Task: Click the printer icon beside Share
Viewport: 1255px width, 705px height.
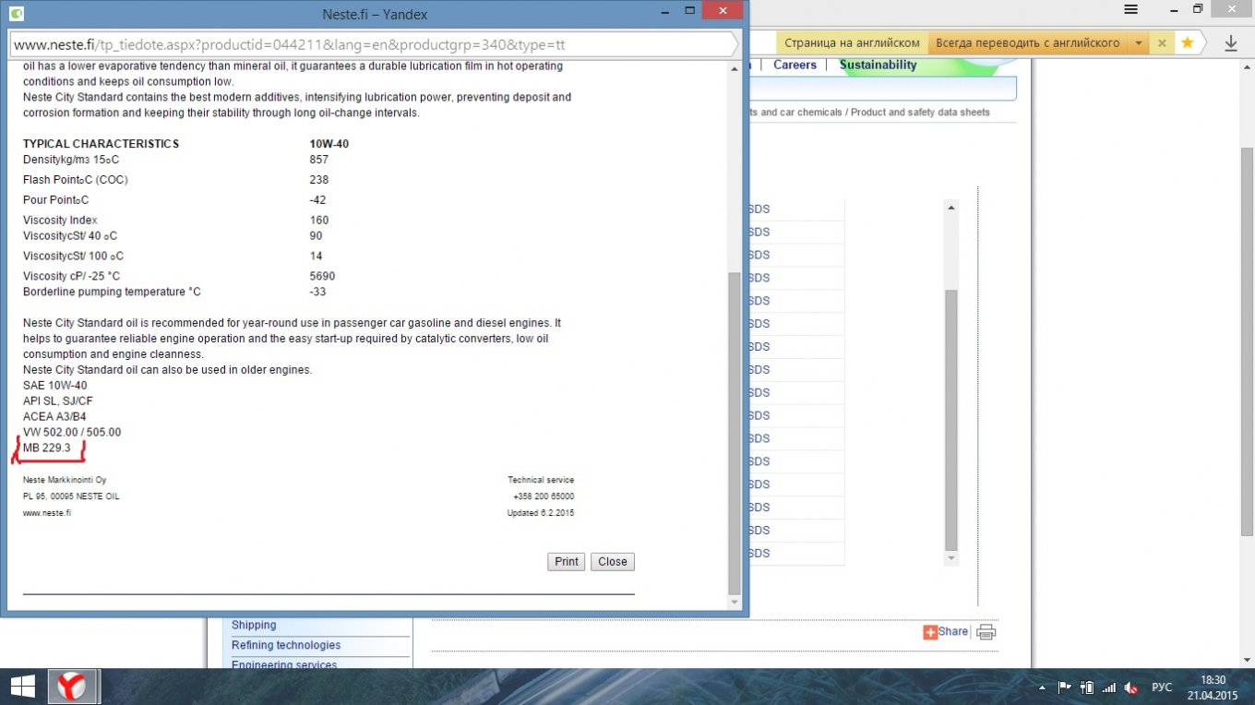Action: coord(986,632)
